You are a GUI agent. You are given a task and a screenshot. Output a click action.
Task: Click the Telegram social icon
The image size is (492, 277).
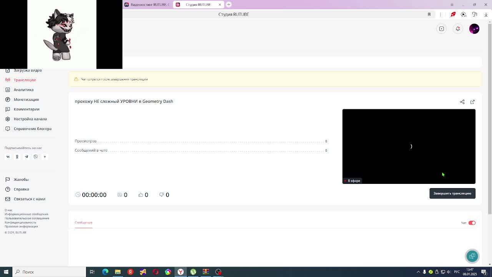pos(26,157)
